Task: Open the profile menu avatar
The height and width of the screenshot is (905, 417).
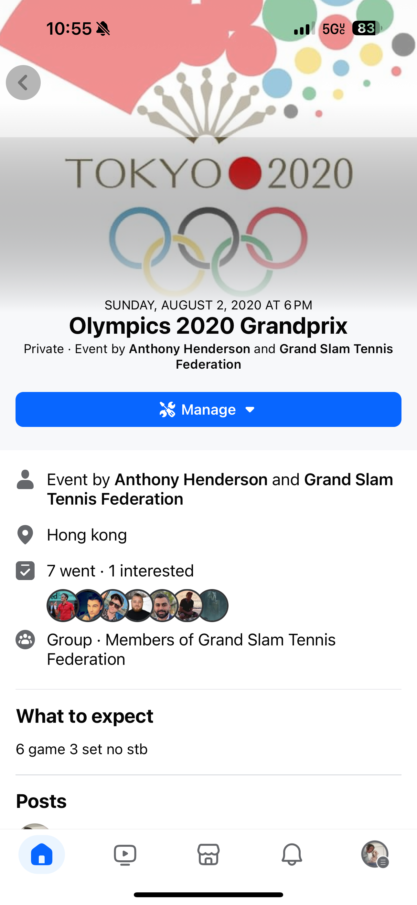Action: point(375,854)
